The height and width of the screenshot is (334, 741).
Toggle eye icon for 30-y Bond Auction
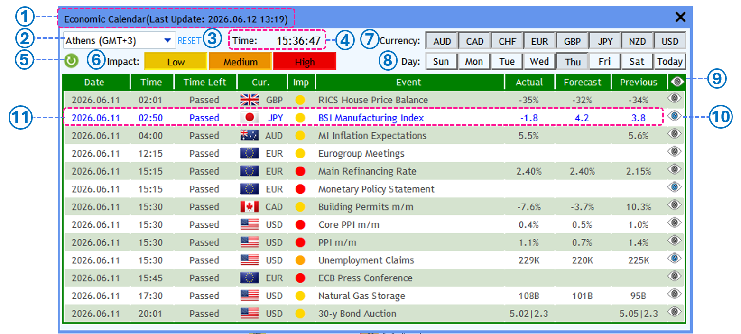click(675, 312)
